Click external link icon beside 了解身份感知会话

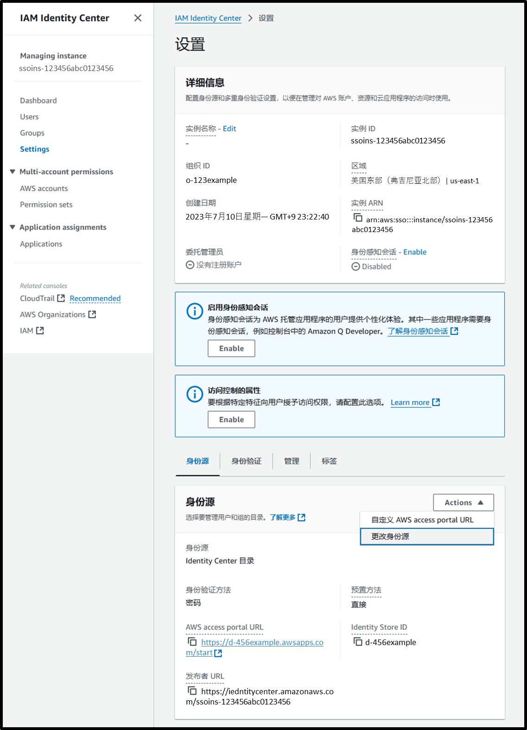pyautogui.click(x=454, y=331)
